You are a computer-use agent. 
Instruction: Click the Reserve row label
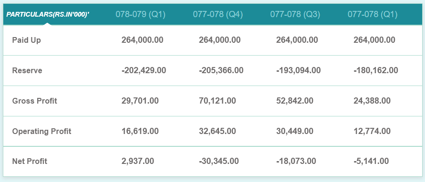point(27,70)
